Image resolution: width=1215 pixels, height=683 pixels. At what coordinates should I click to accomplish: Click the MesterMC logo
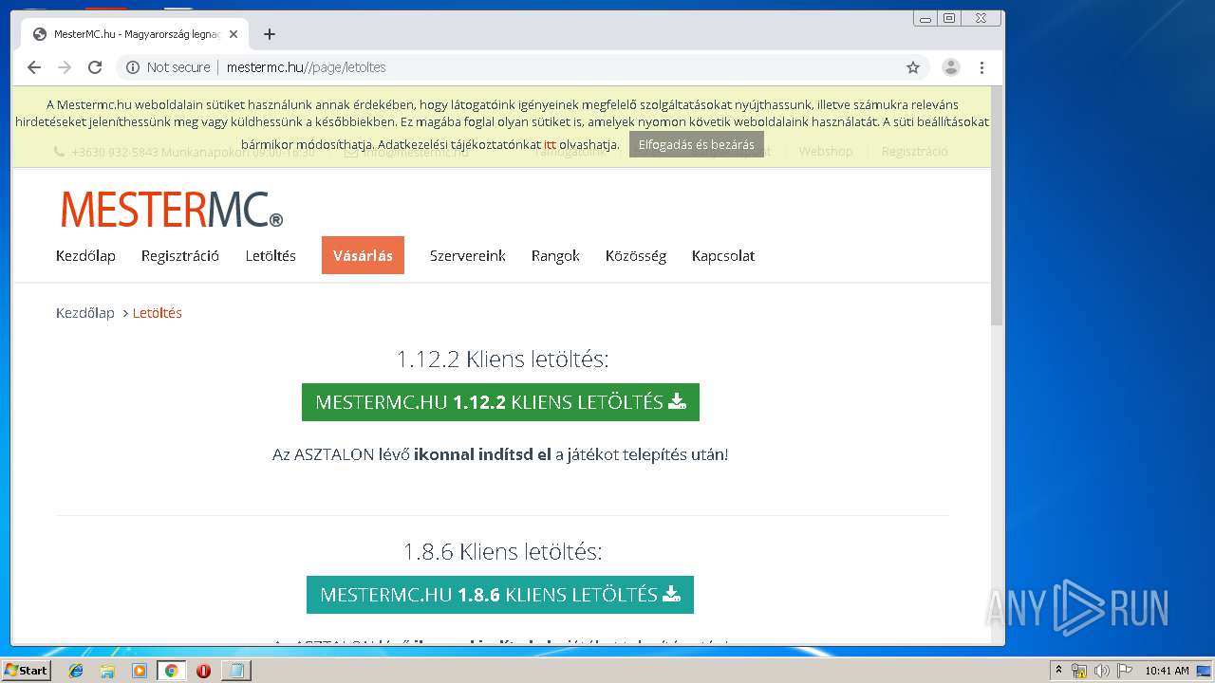point(171,210)
